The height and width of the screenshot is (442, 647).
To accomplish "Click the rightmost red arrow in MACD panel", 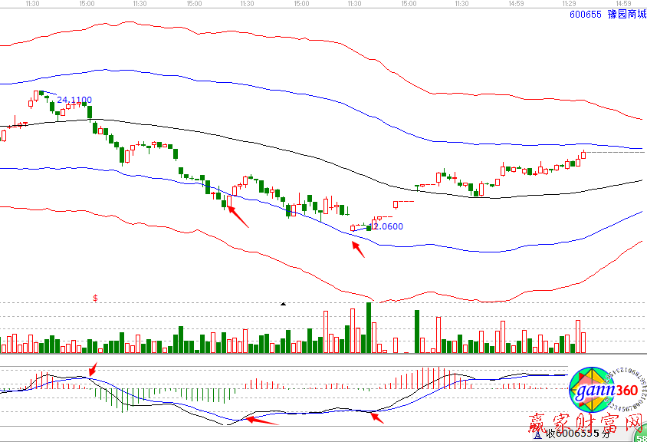I will (x=376, y=417).
